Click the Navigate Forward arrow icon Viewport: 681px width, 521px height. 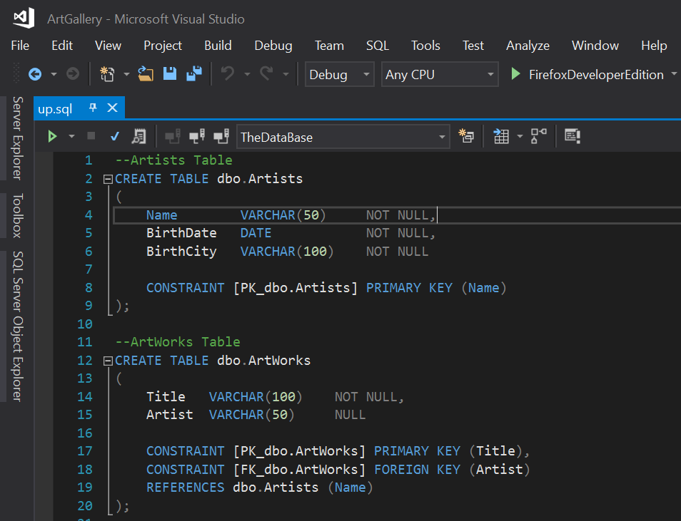tap(73, 74)
